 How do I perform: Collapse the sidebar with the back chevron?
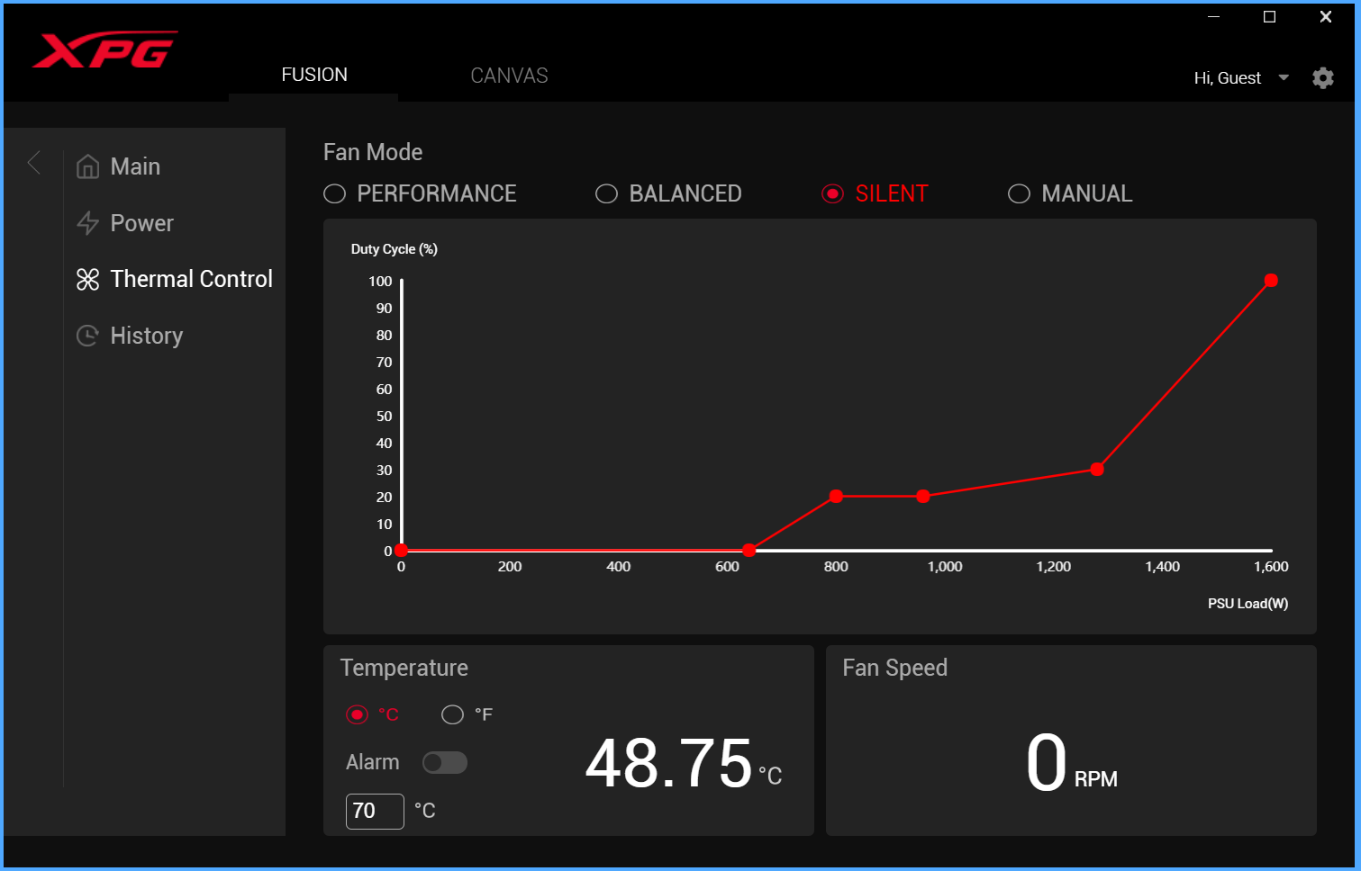[34, 163]
